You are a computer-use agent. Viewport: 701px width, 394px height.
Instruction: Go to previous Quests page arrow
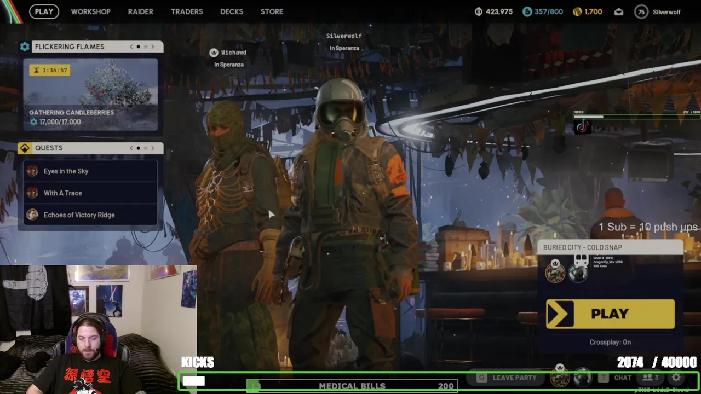131,148
